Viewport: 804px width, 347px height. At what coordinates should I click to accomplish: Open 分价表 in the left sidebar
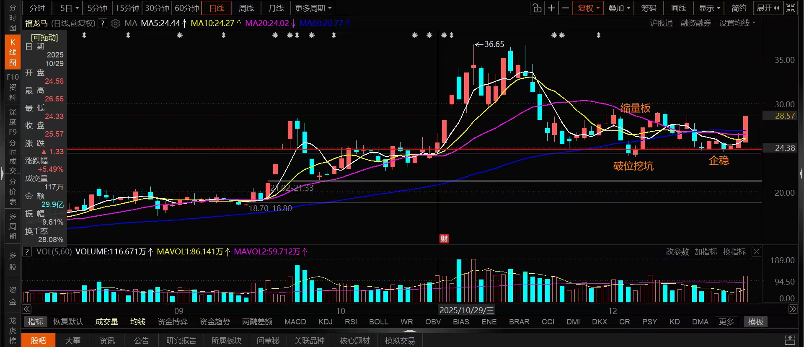[x=13, y=192]
